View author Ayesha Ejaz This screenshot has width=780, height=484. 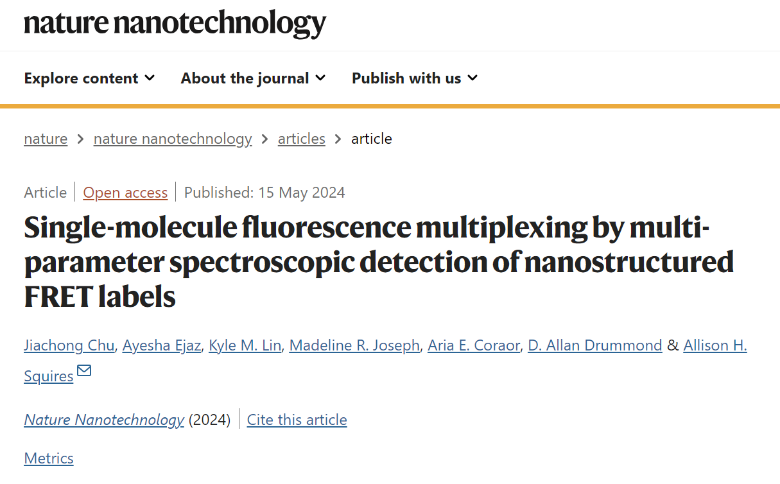(x=162, y=345)
